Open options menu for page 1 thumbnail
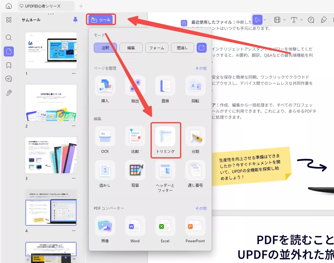 click(x=74, y=73)
